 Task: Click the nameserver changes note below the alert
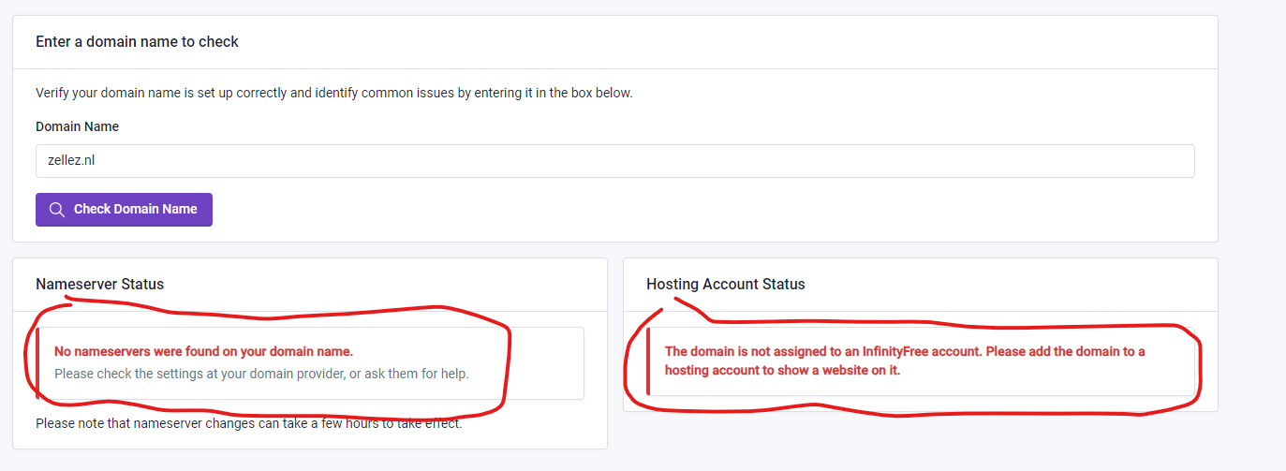tap(248, 423)
